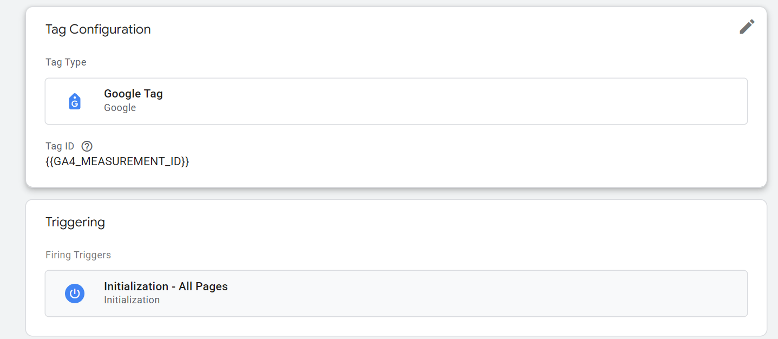The height and width of the screenshot is (339, 778).
Task: Select the "Google Tag" tag type name
Action: click(133, 94)
